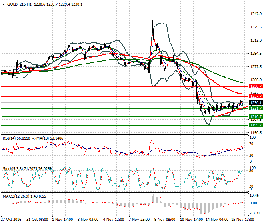Select the ->MA(18) 53.1486 RSI label
The image size is (264, 224).
point(48,138)
